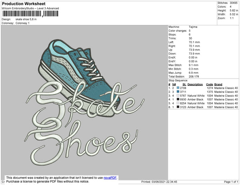Select the dark blue 3711 thread swatch
The height and width of the screenshot is (185, 240).
tap(178, 92)
